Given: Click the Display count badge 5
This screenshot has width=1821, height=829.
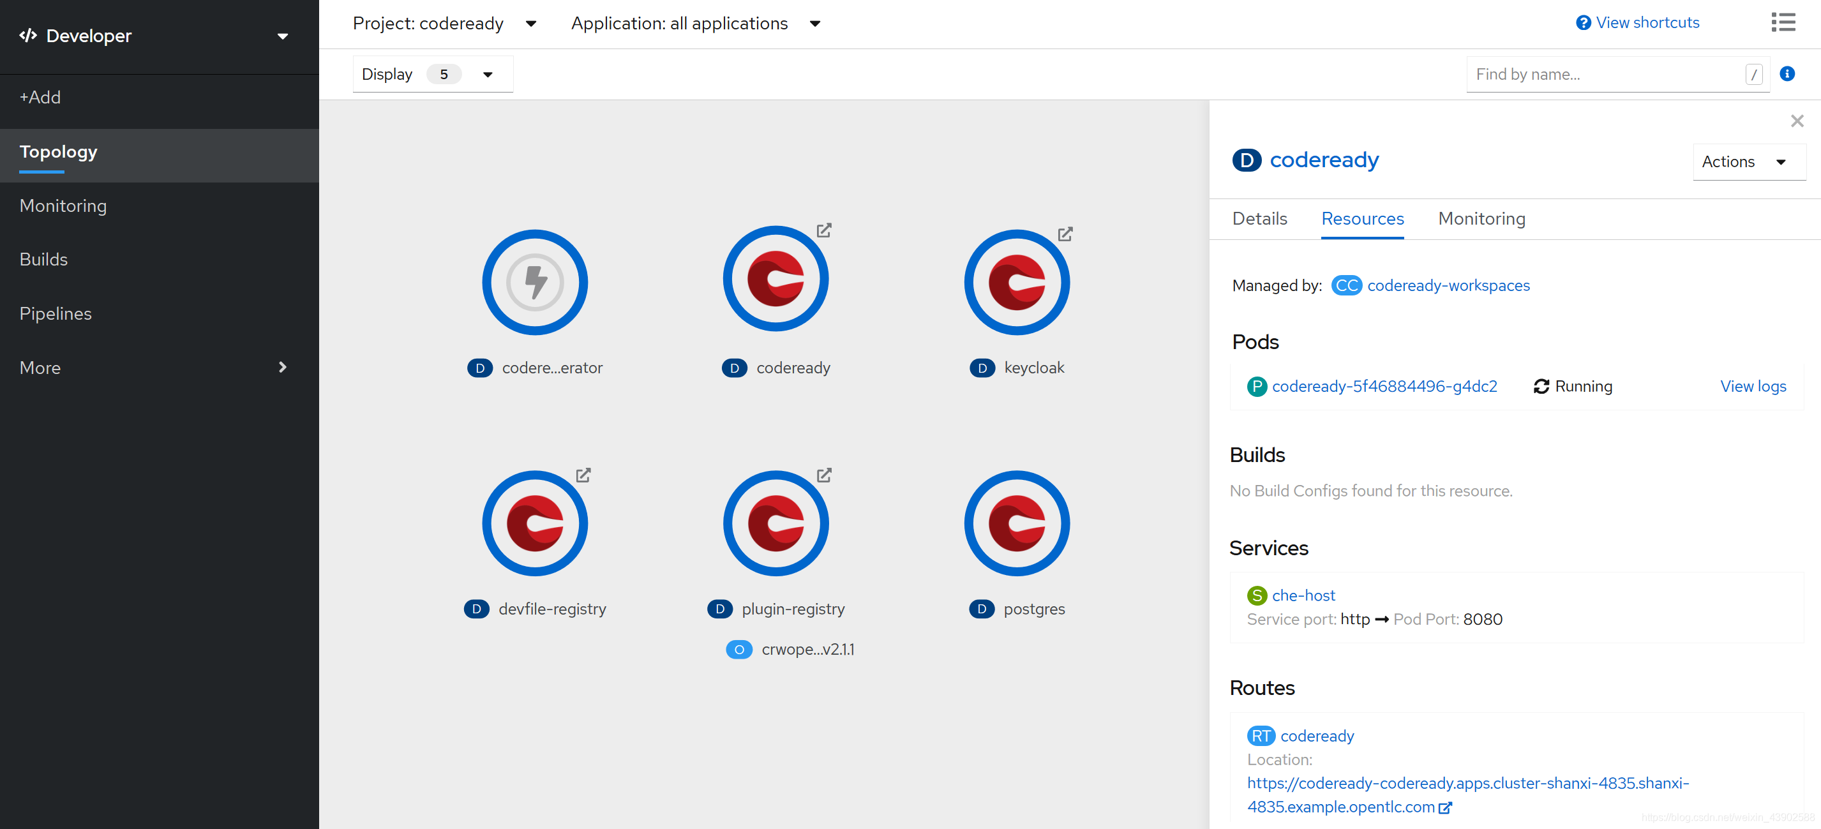Looking at the screenshot, I should [444, 74].
